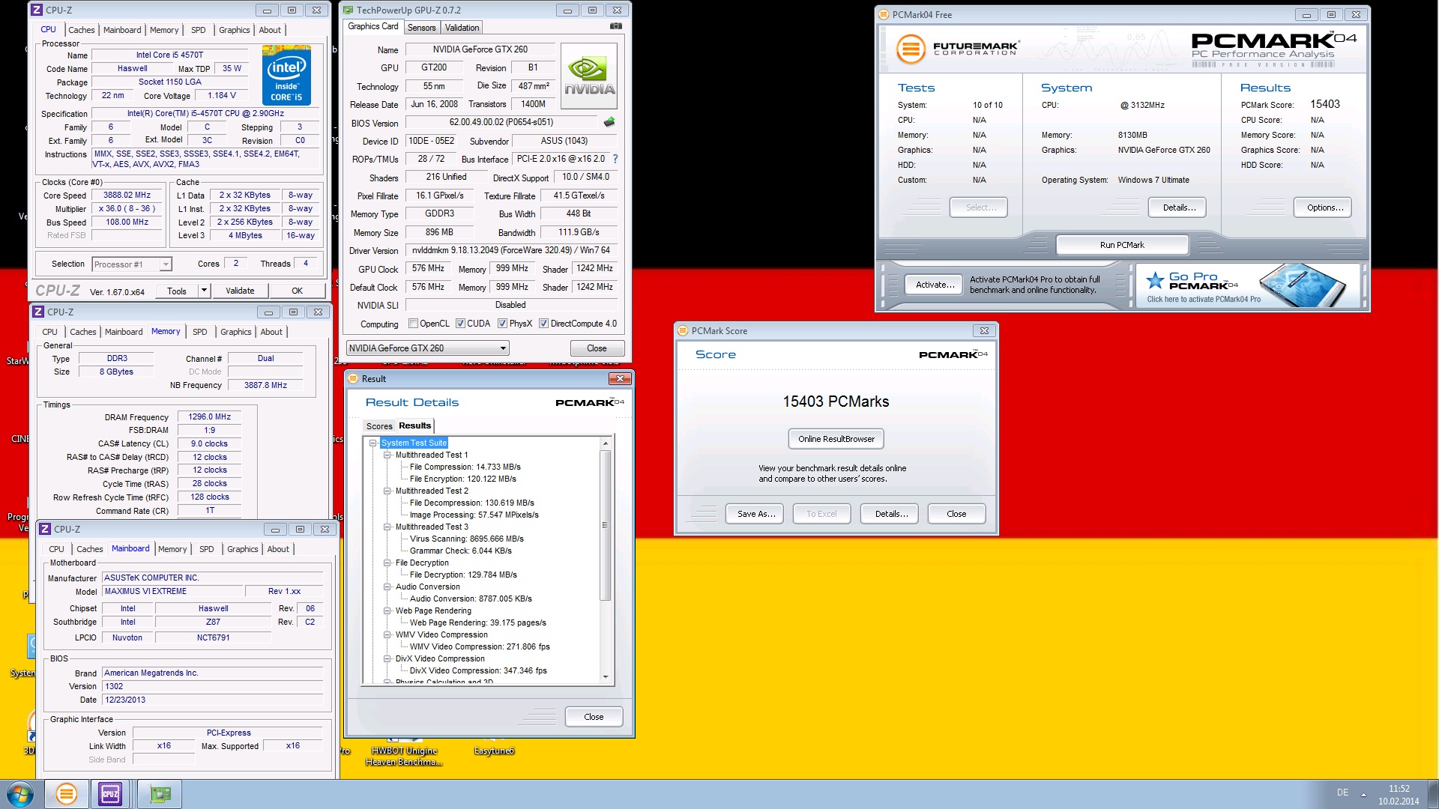Toggle the DirectCompute 4.0 checkbox
Screen dimensions: 1439x809
[544, 324]
